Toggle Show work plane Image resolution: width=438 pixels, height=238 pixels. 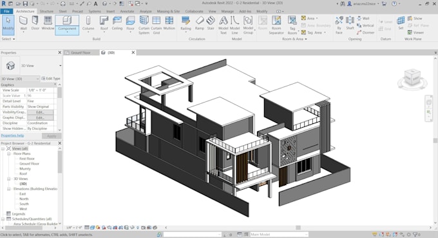point(415,18)
